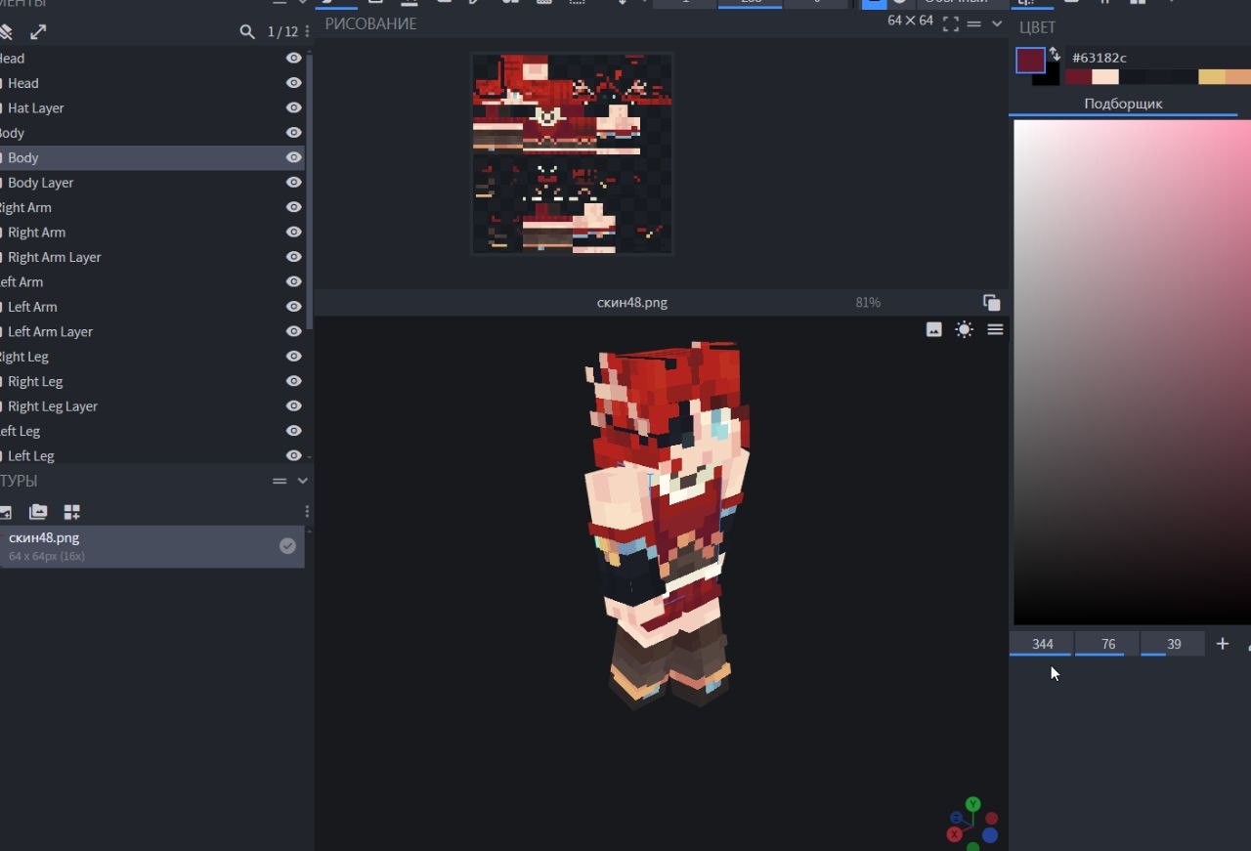The height and width of the screenshot is (851, 1251).
Task: Pick the orange swatch from the color history
Action: point(1238,77)
